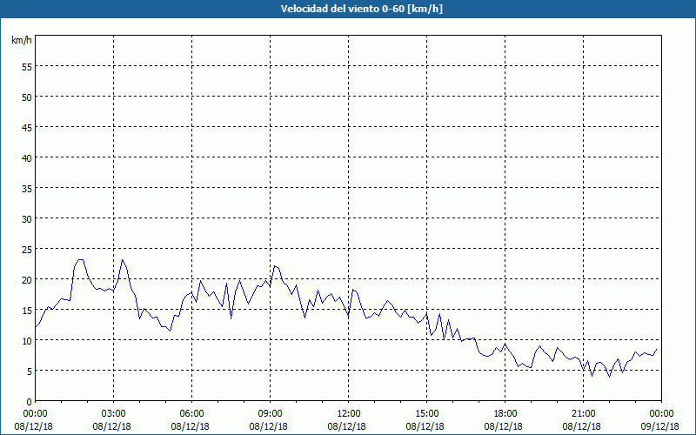This screenshot has height=435, width=696.
Task: Select the "08/12/18" date under 21:00
Action: point(582,426)
